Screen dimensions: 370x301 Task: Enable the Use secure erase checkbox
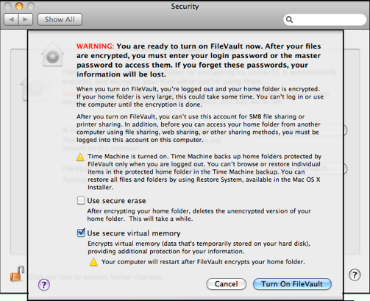[81, 201]
